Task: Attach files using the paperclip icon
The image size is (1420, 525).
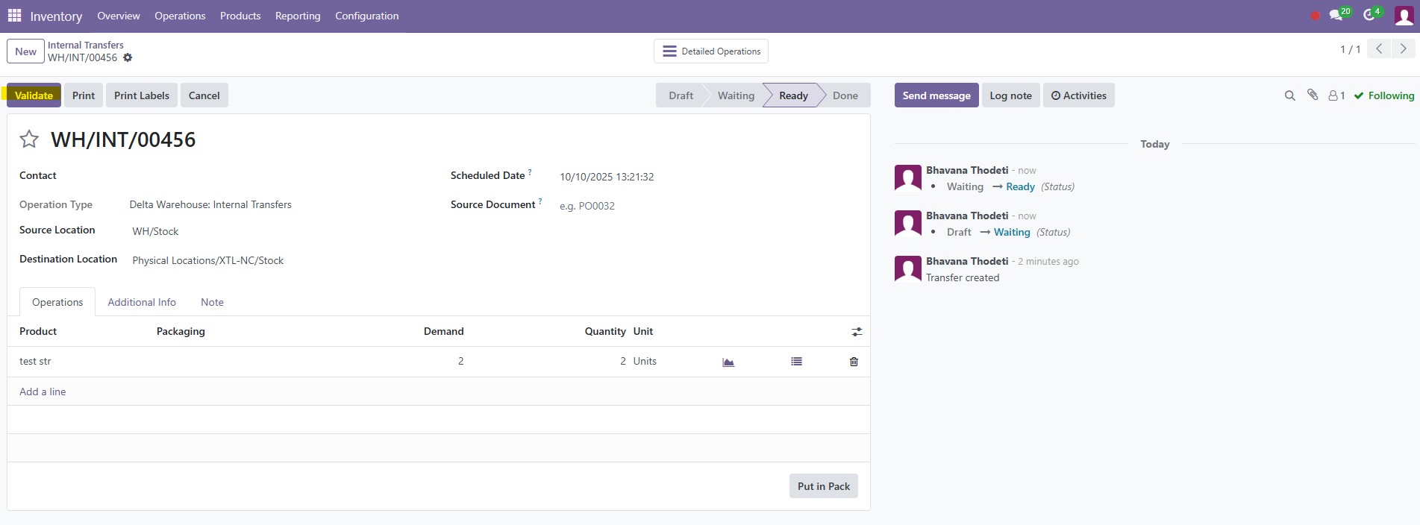Action: 1313,95
